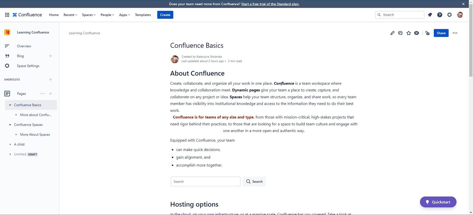Open the notifications bell icon
The height and width of the screenshot is (215, 473).
pos(430,15)
